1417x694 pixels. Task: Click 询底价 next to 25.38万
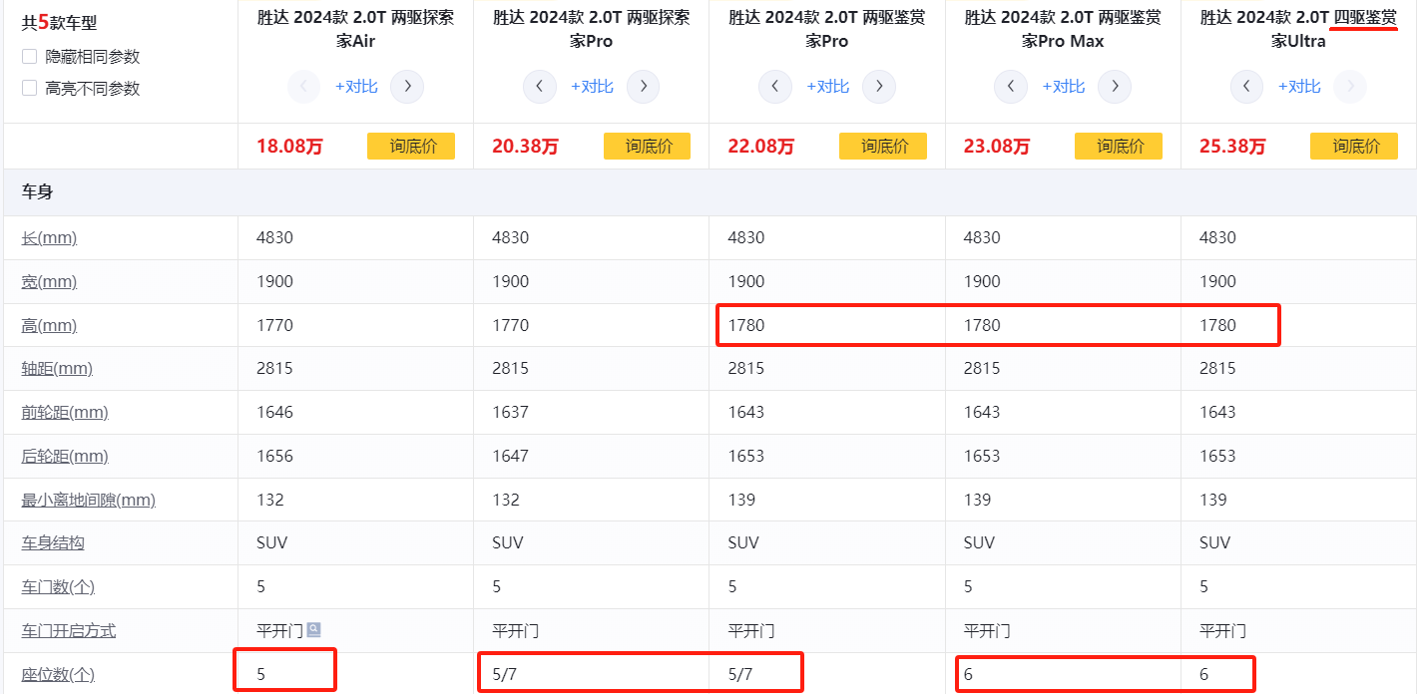(1354, 147)
